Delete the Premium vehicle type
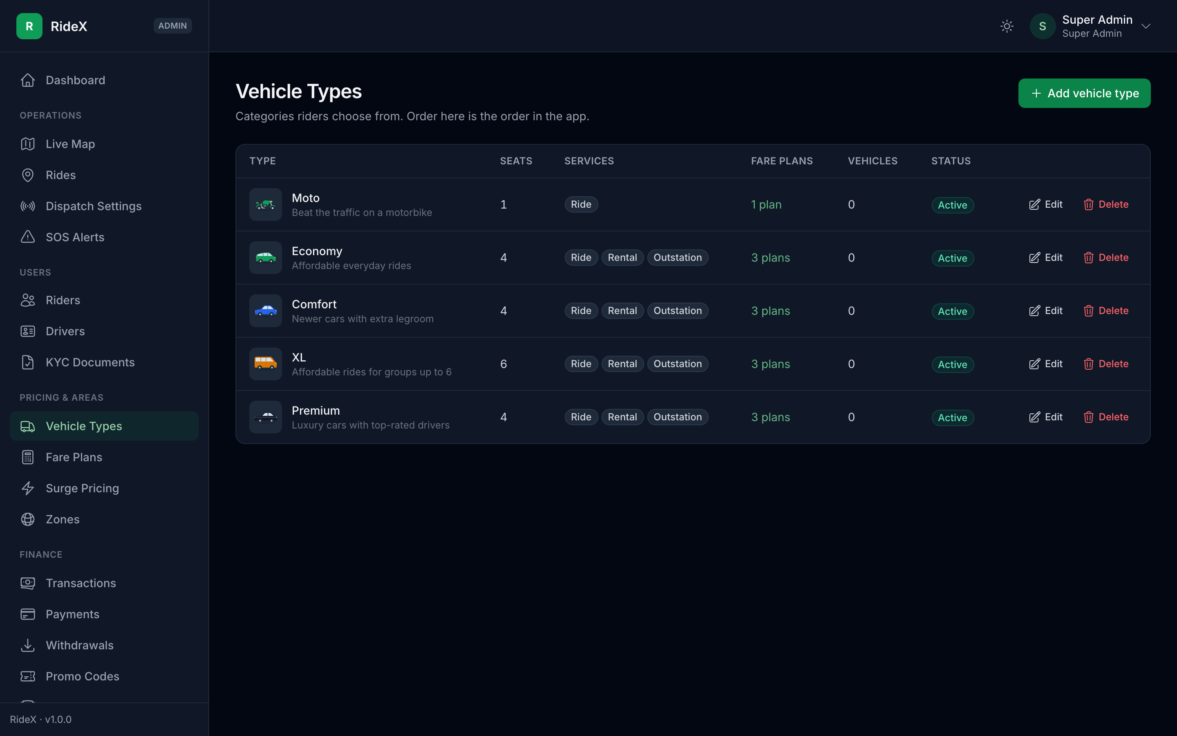Viewport: 1177px width, 736px height. (x=1106, y=417)
